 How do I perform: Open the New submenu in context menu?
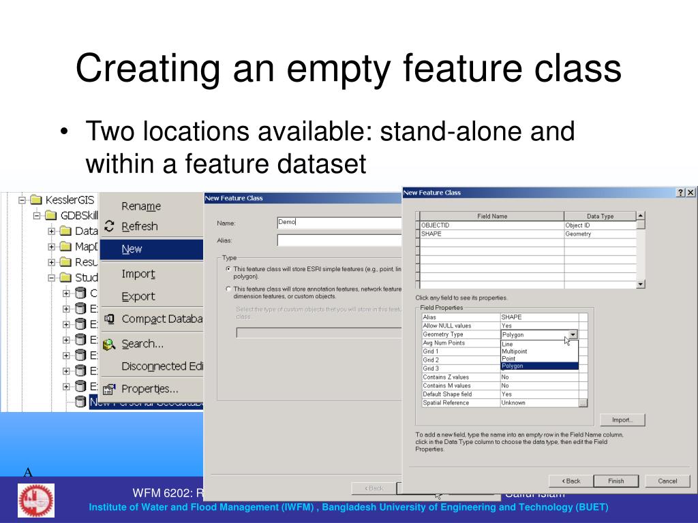pyautogui.click(x=151, y=249)
